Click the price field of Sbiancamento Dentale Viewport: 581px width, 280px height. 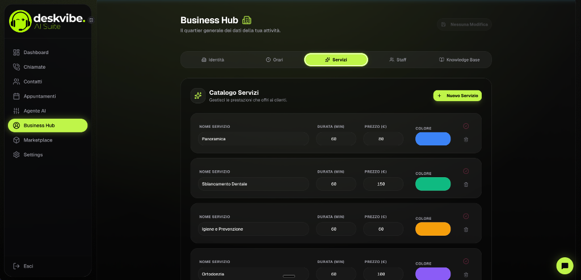tap(383, 184)
